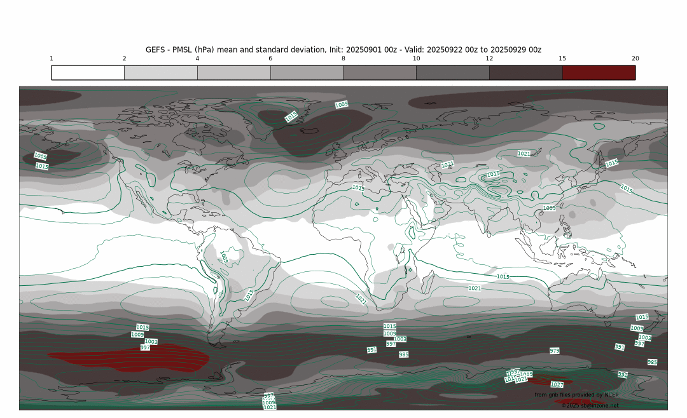Click the colorbar tick label 1
The image size is (687, 418).
click(x=52, y=58)
